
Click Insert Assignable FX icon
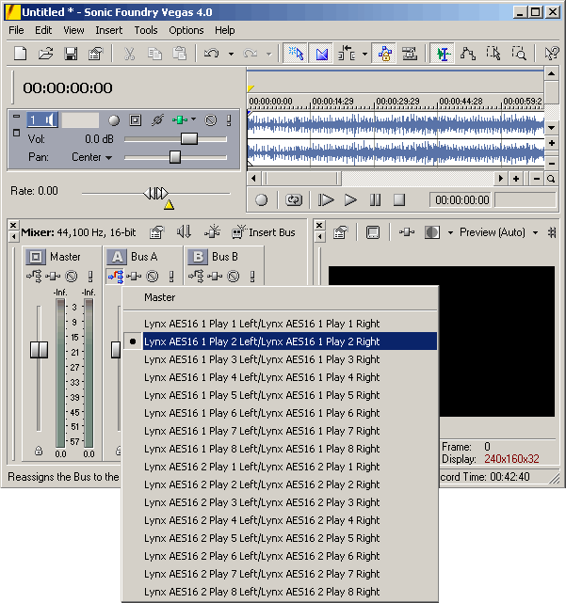coord(212,232)
